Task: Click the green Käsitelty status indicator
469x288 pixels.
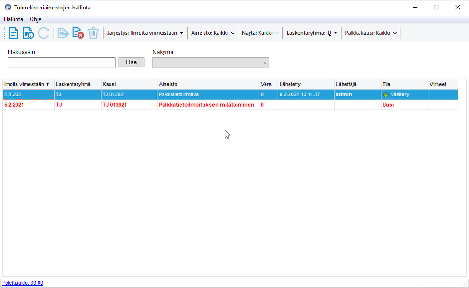Action: click(x=386, y=95)
